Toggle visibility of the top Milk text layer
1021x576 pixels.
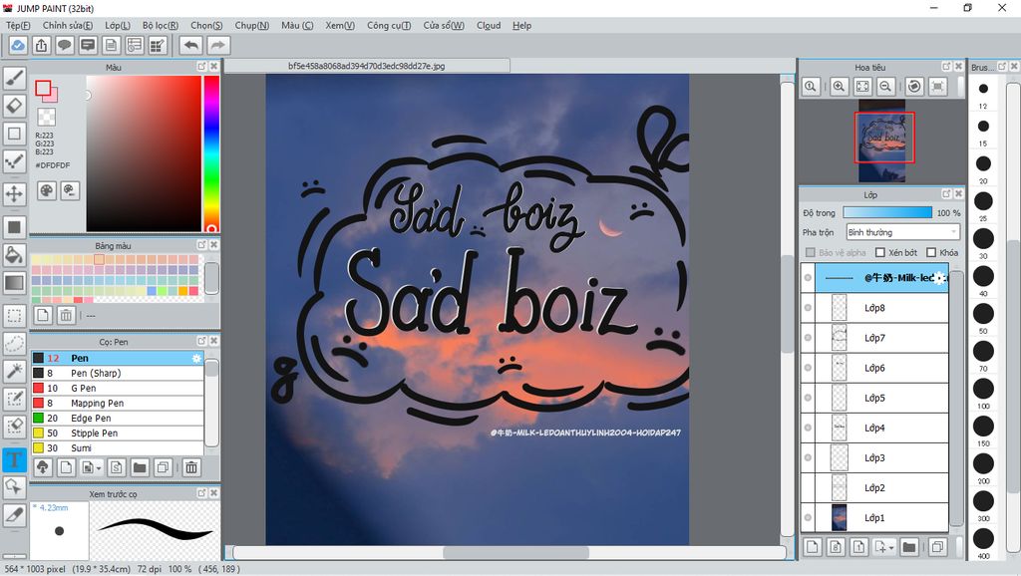(x=808, y=278)
